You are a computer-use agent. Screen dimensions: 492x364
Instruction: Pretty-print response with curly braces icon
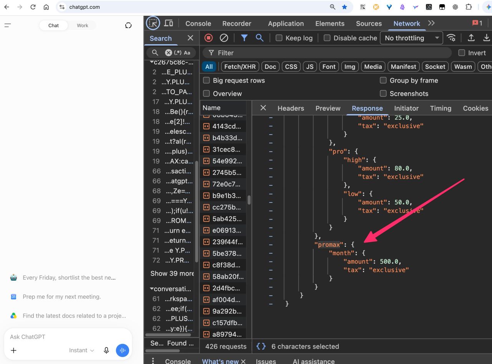(261, 346)
